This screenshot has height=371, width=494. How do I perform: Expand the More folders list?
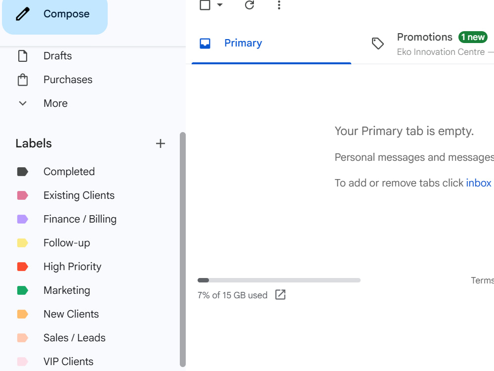pyautogui.click(x=55, y=103)
